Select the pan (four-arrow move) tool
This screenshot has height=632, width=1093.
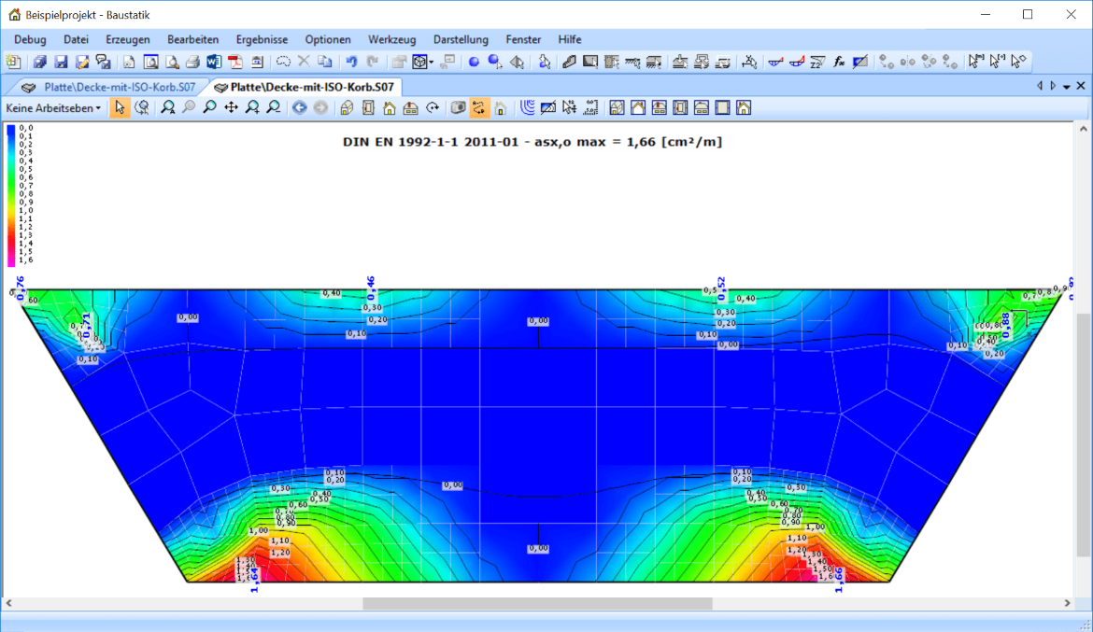pyautogui.click(x=231, y=108)
